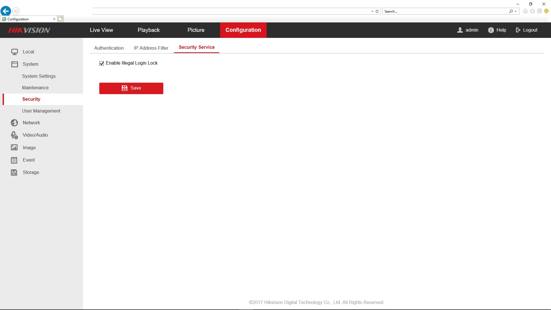Open browser home page icon

pos(525,11)
